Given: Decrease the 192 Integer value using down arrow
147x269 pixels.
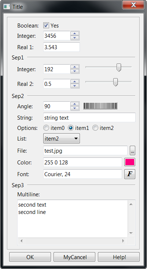Looking at the screenshot, I should click(75, 71).
